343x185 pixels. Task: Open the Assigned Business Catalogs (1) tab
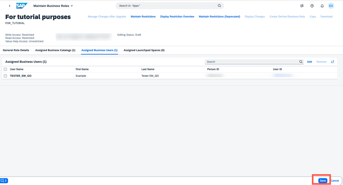click(x=55, y=50)
